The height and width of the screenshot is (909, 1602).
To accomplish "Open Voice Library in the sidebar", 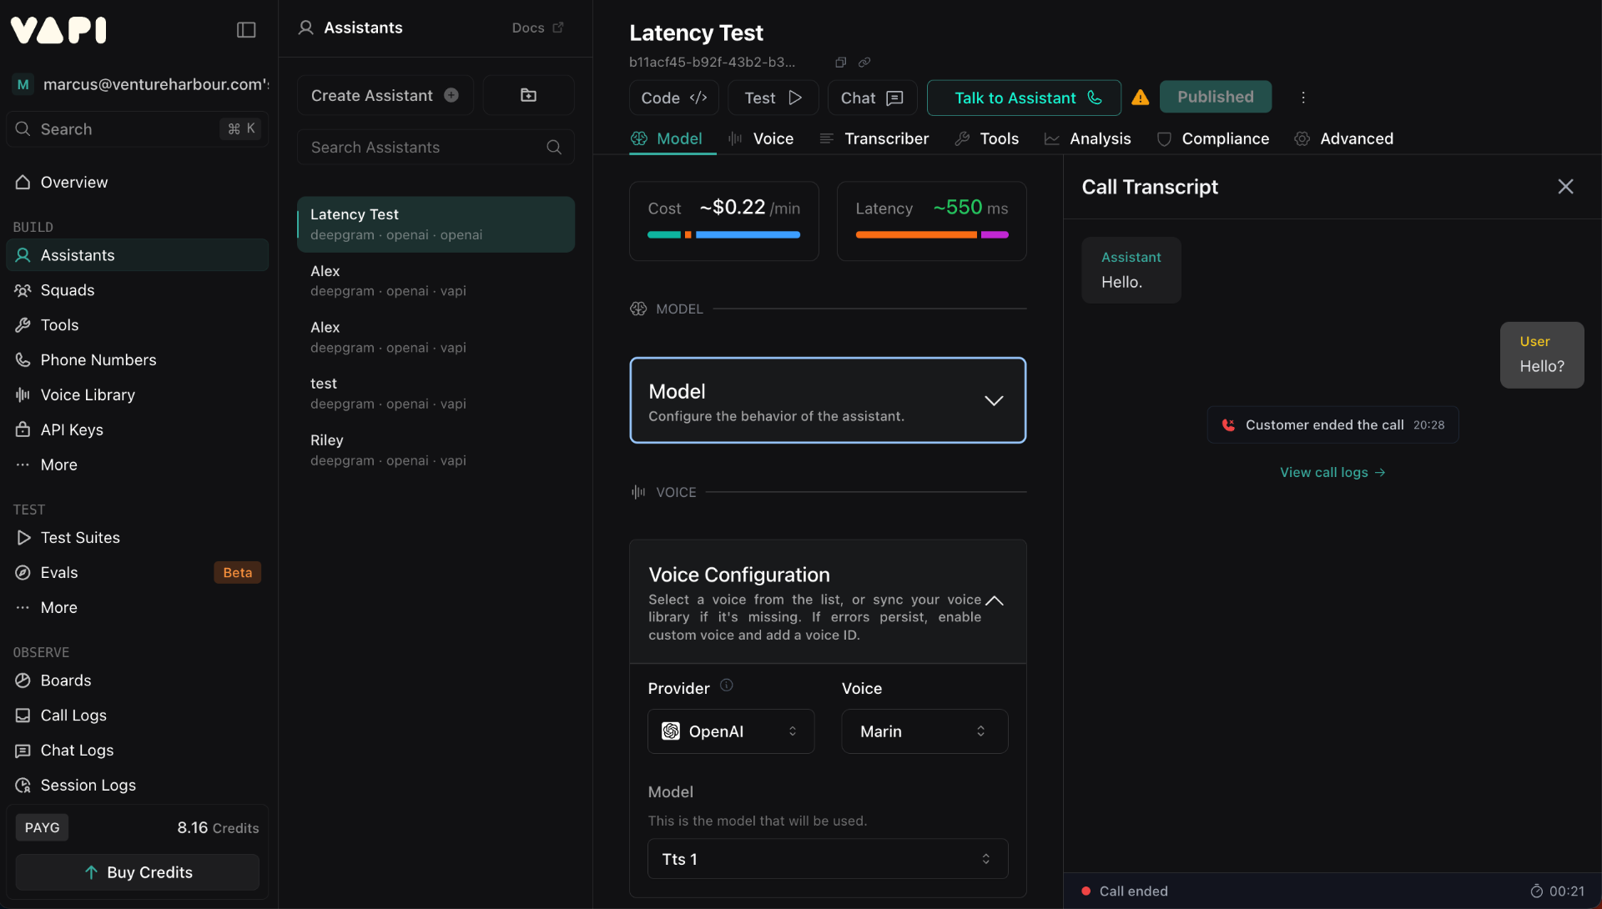I will click(x=138, y=395).
